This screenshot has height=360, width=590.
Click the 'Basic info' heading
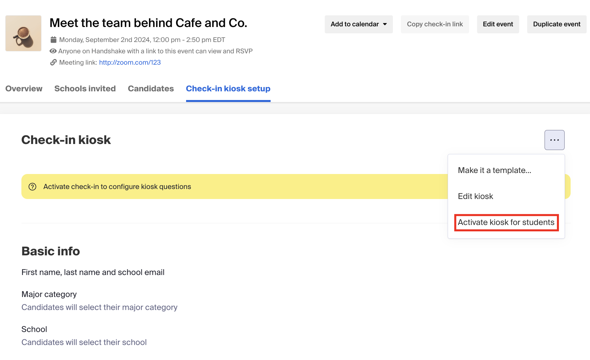[x=51, y=251]
